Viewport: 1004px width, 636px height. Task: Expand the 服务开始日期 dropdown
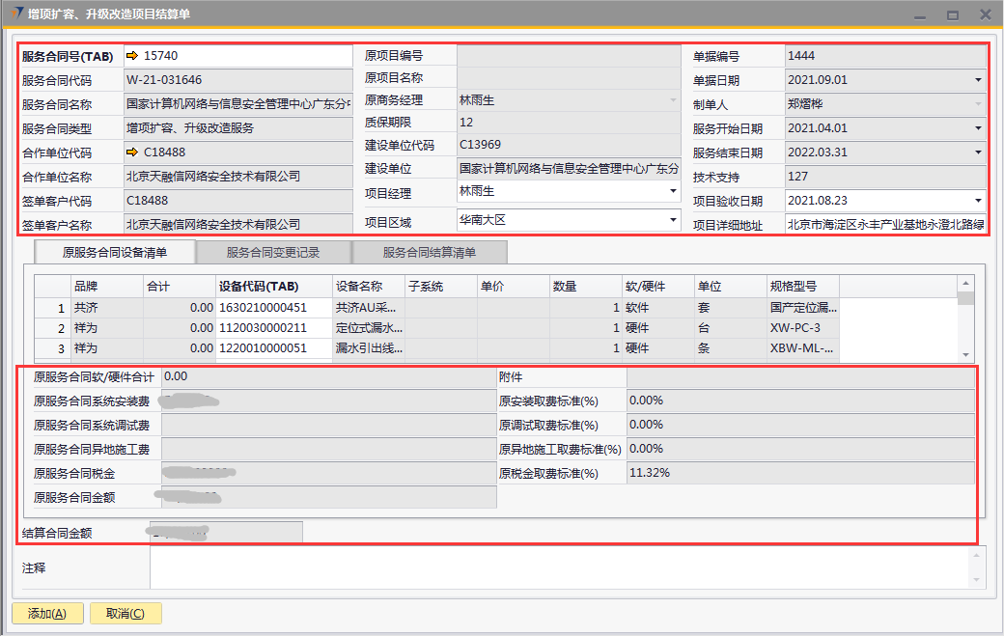click(x=977, y=128)
